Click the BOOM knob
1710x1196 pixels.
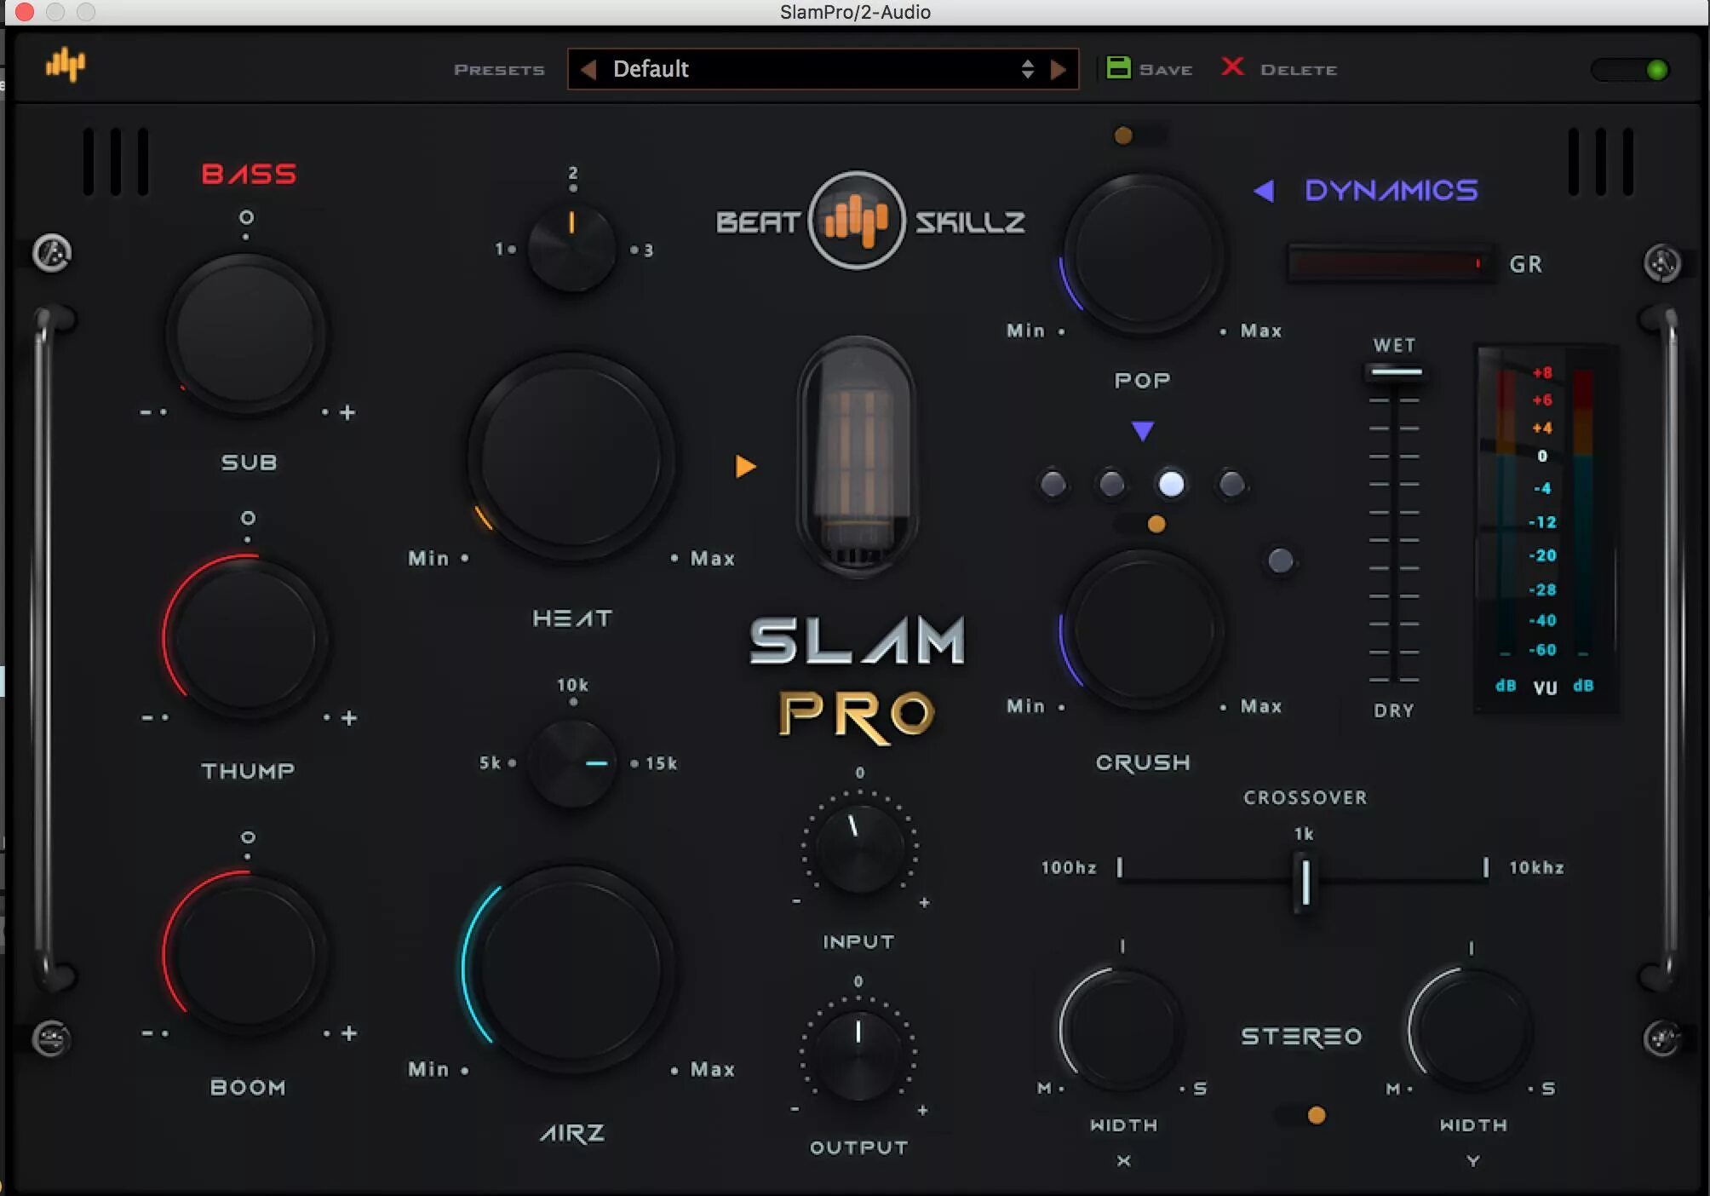[246, 953]
